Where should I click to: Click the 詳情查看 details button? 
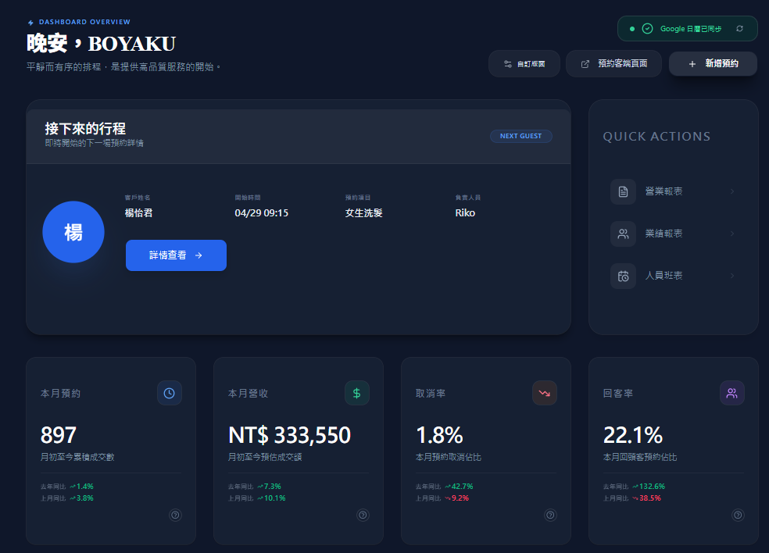(176, 255)
